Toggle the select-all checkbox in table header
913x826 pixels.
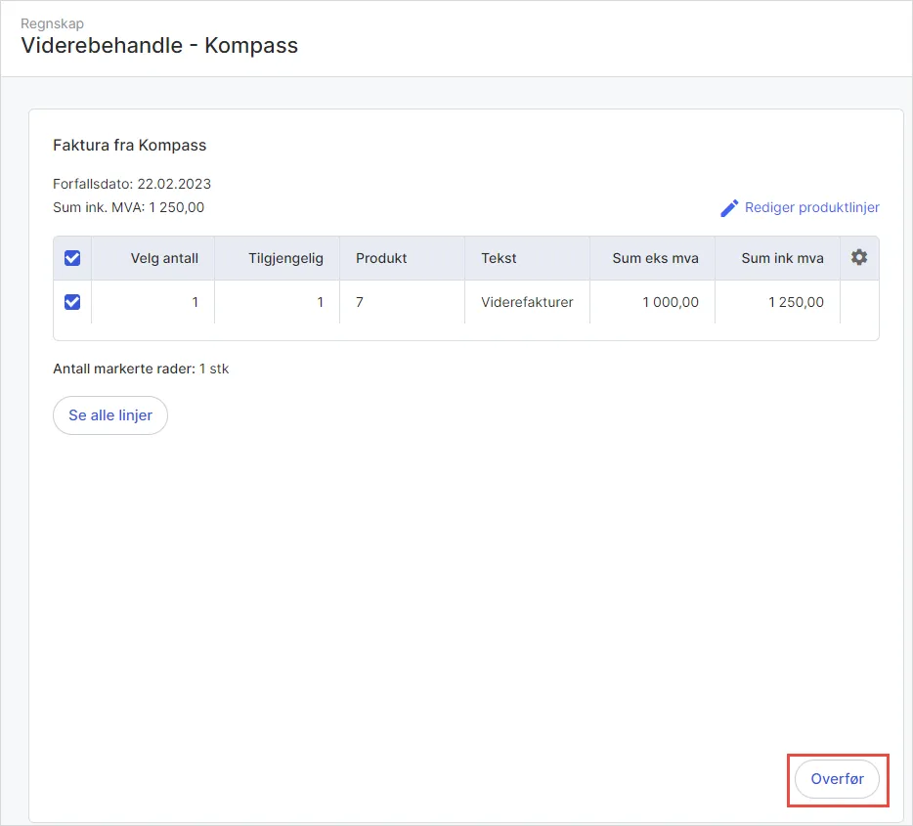point(72,259)
